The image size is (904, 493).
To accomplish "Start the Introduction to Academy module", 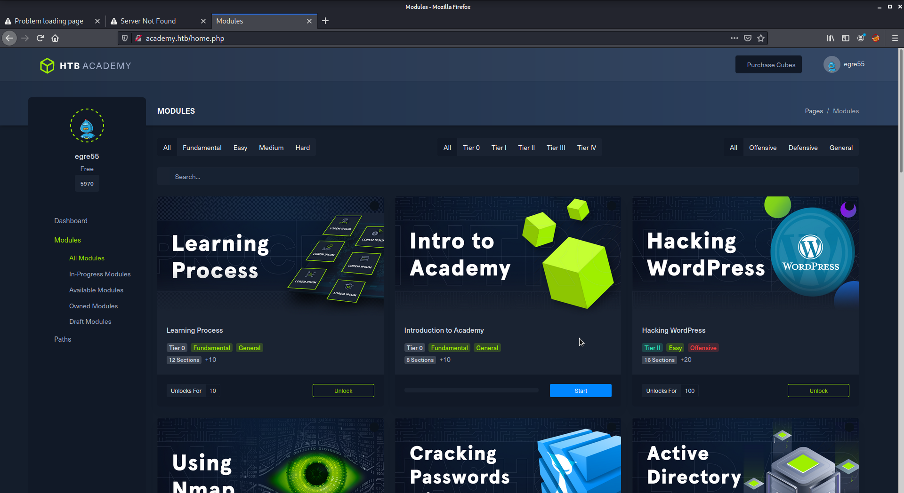I will pos(581,391).
